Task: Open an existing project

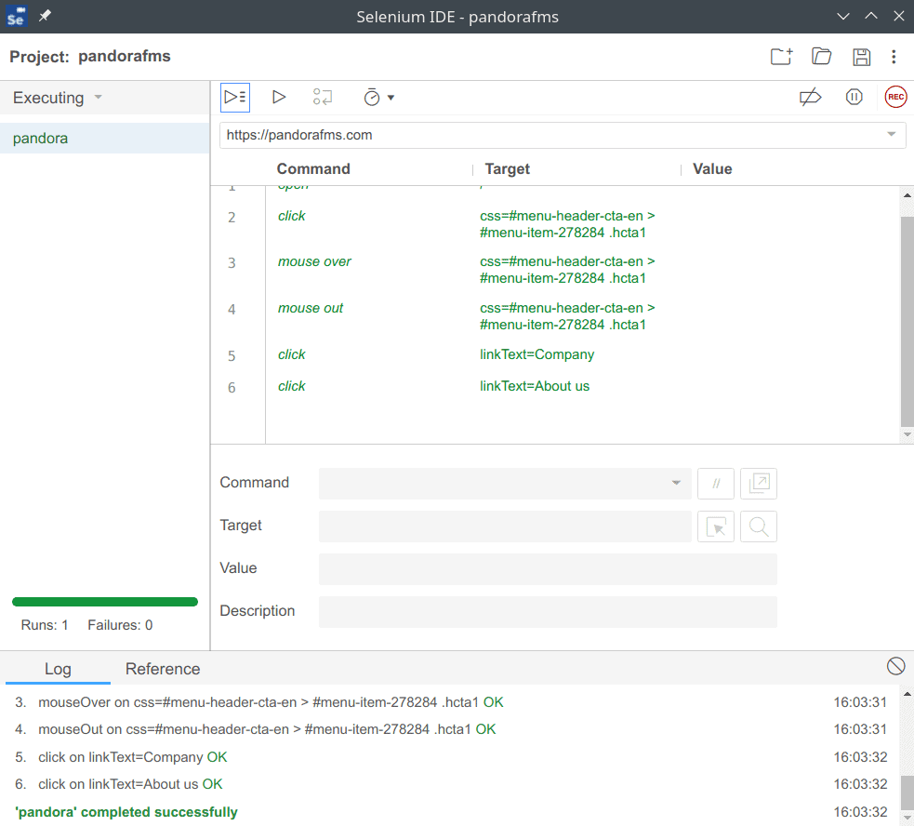Action: tap(821, 57)
